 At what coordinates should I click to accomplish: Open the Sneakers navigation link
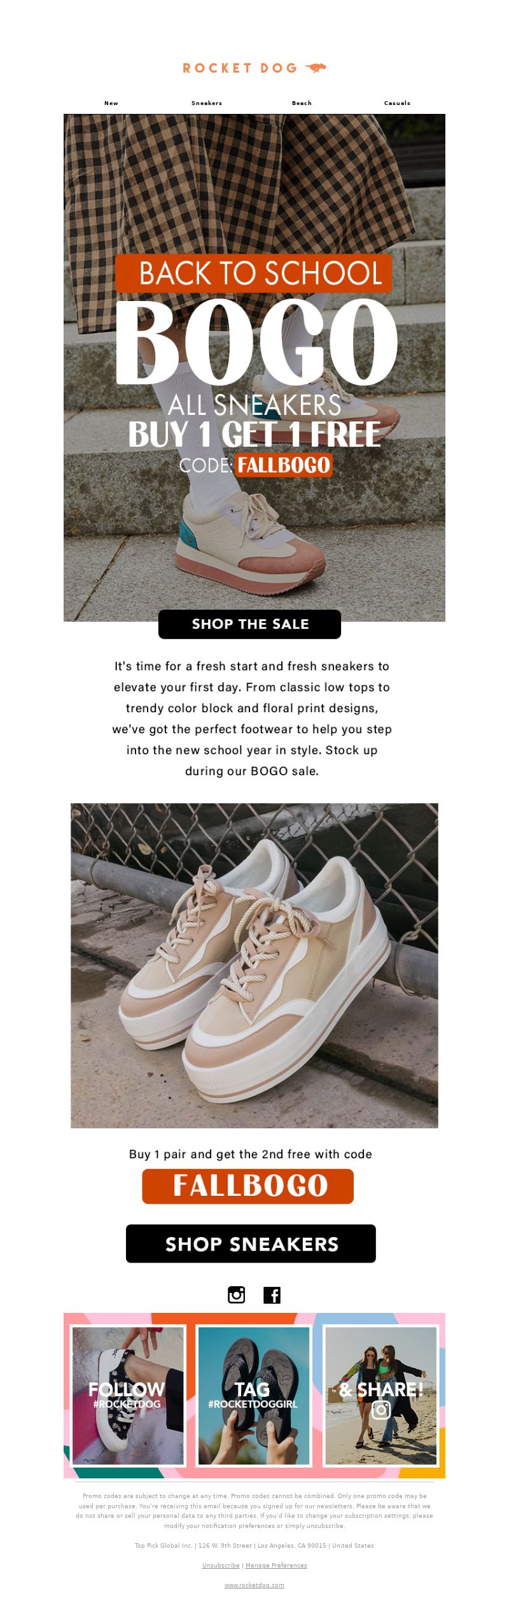pyautogui.click(x=207, y=103)
